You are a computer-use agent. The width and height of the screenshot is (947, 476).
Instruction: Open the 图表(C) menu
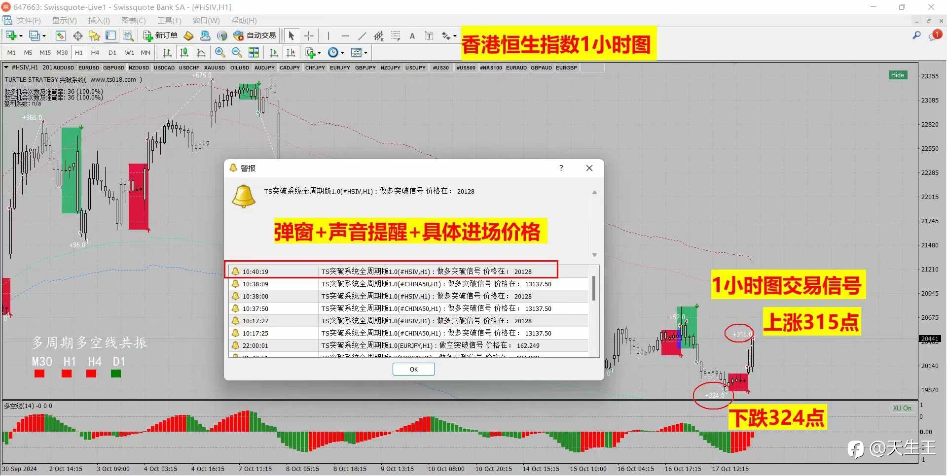pos(133,21)
